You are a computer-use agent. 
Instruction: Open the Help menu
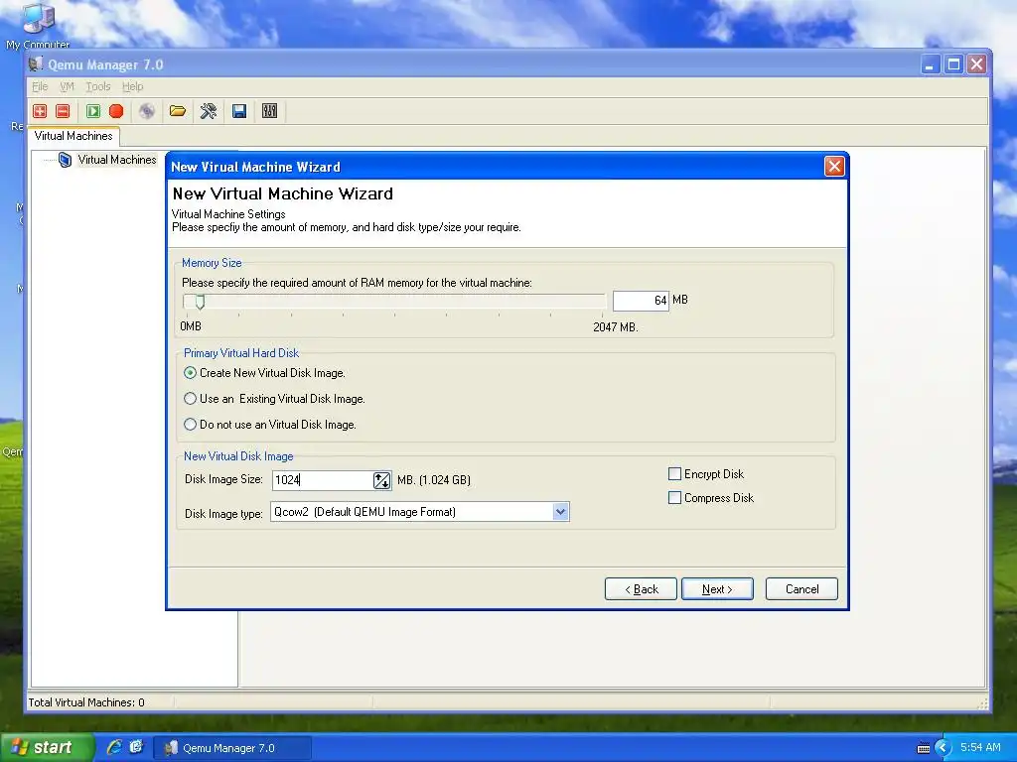click(133, 86)
